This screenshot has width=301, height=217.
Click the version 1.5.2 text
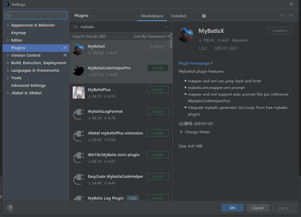click(x=202, y=48)
